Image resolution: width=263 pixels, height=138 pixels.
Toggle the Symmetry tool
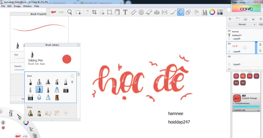[165, 12]
